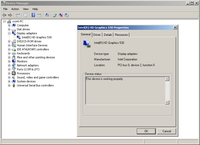Toggle the console tree toolbar icon
Screen dimensions: 200x145
(18, 15)
